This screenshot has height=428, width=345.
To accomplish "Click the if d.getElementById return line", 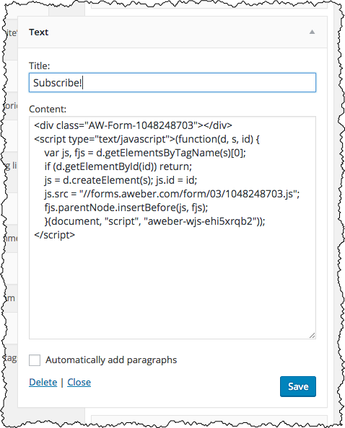I will click(118, 166).
